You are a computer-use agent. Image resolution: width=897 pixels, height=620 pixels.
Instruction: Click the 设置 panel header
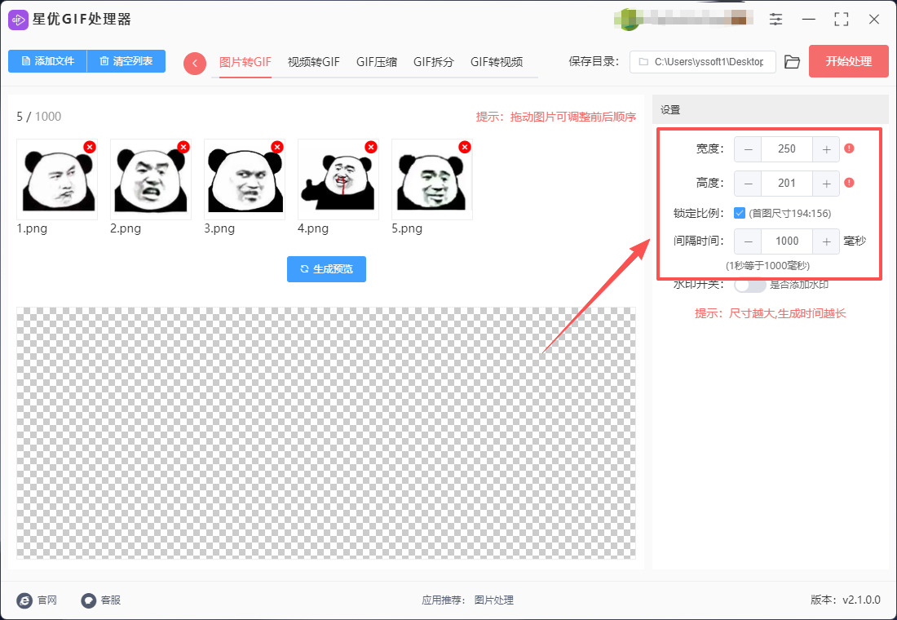point(771,110)
